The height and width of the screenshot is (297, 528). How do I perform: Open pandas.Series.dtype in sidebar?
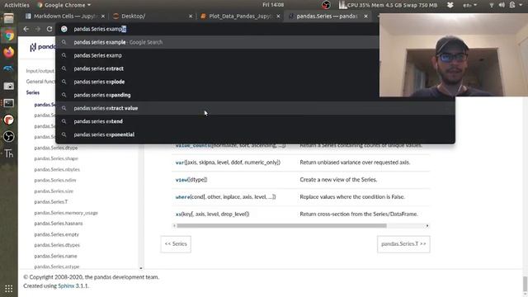click(x=56, y=148)
